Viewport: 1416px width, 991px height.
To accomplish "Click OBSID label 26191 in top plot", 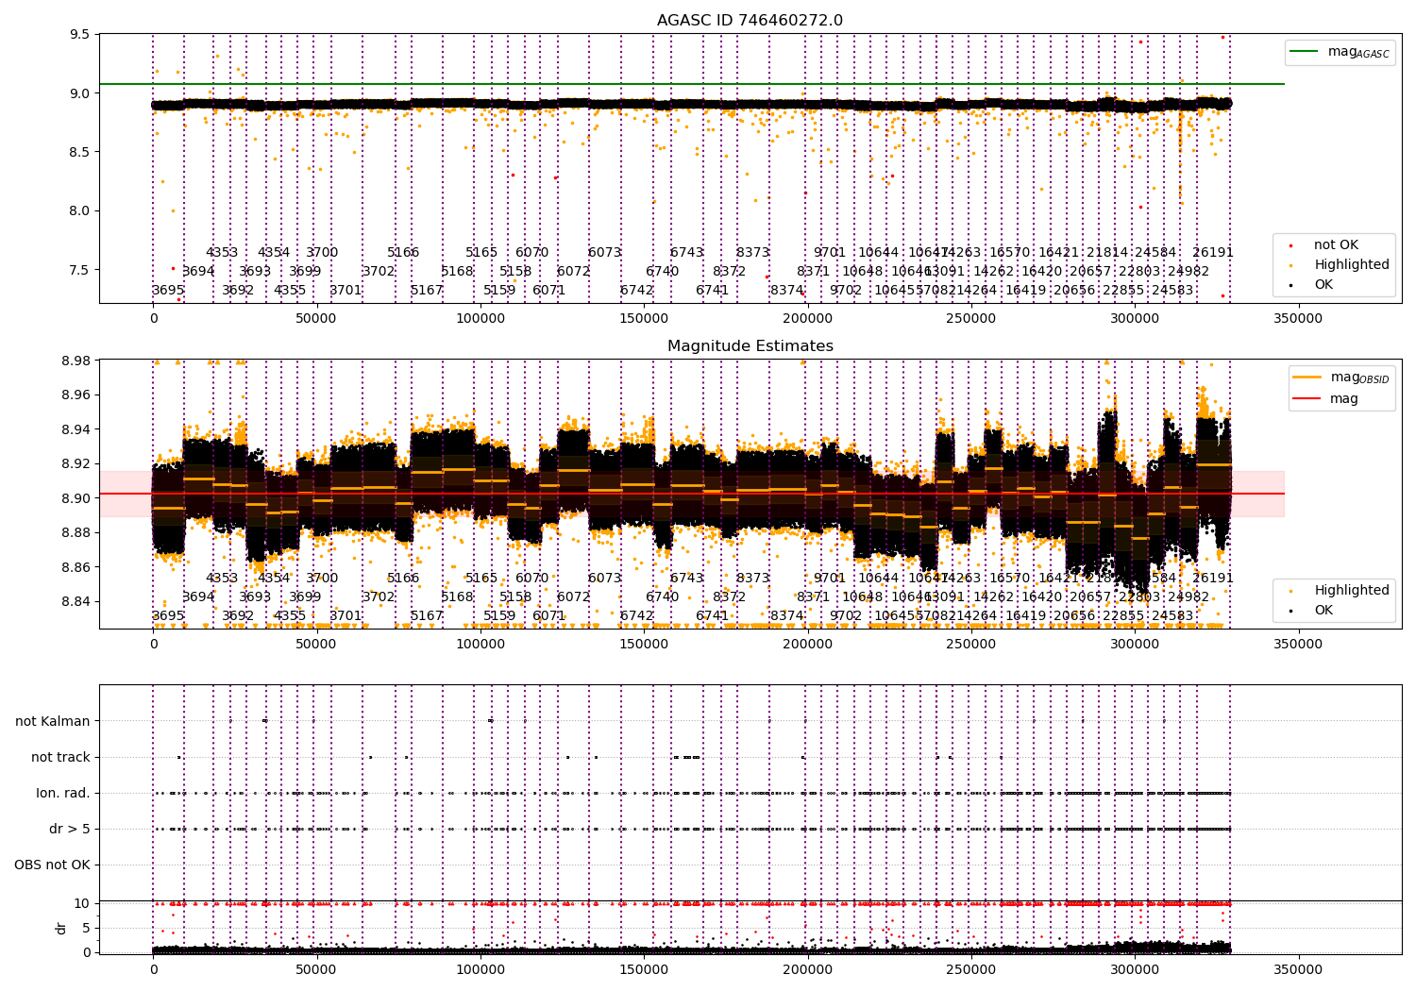I will point(1213,252).
